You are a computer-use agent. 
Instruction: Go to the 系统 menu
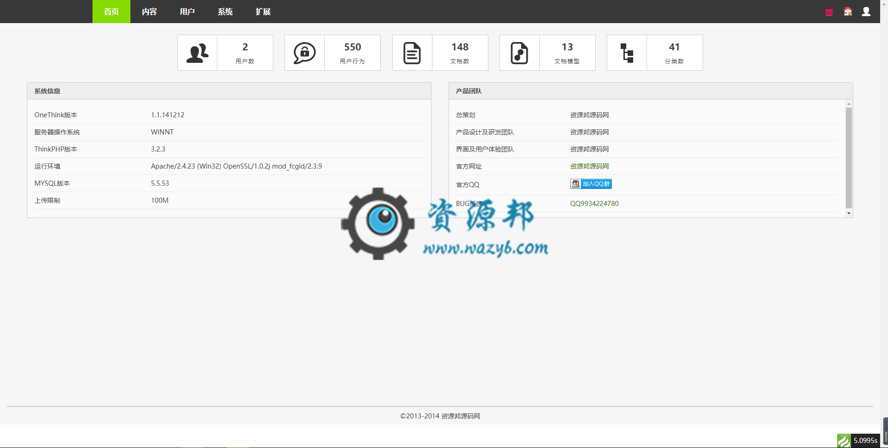coord(225,12)
